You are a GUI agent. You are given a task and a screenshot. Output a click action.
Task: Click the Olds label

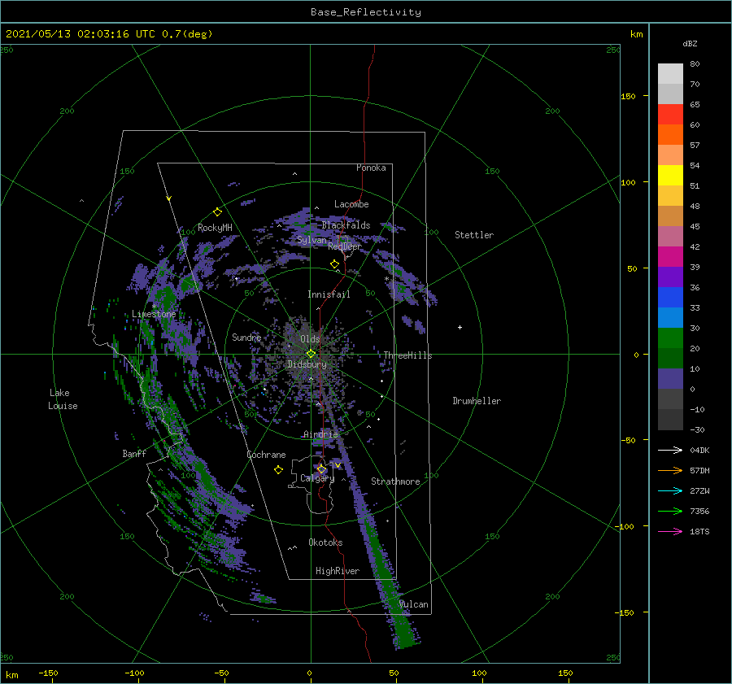point(310,339)
